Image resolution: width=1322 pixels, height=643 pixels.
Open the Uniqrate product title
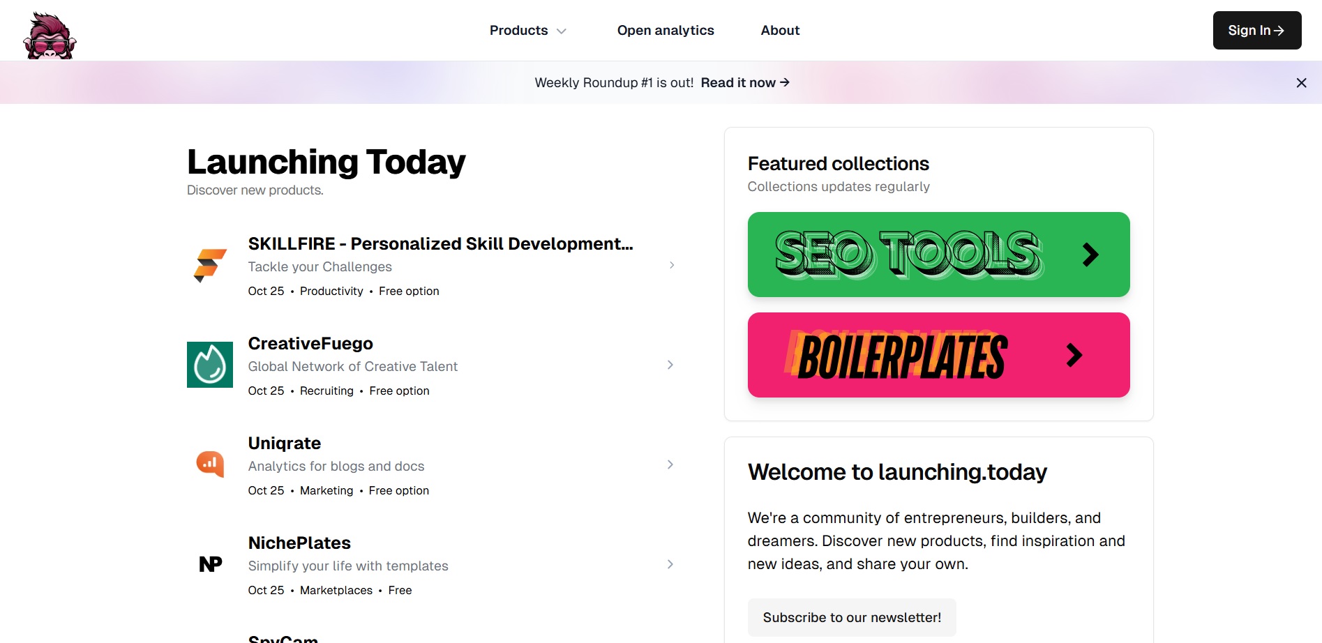(x=285, y=444)
